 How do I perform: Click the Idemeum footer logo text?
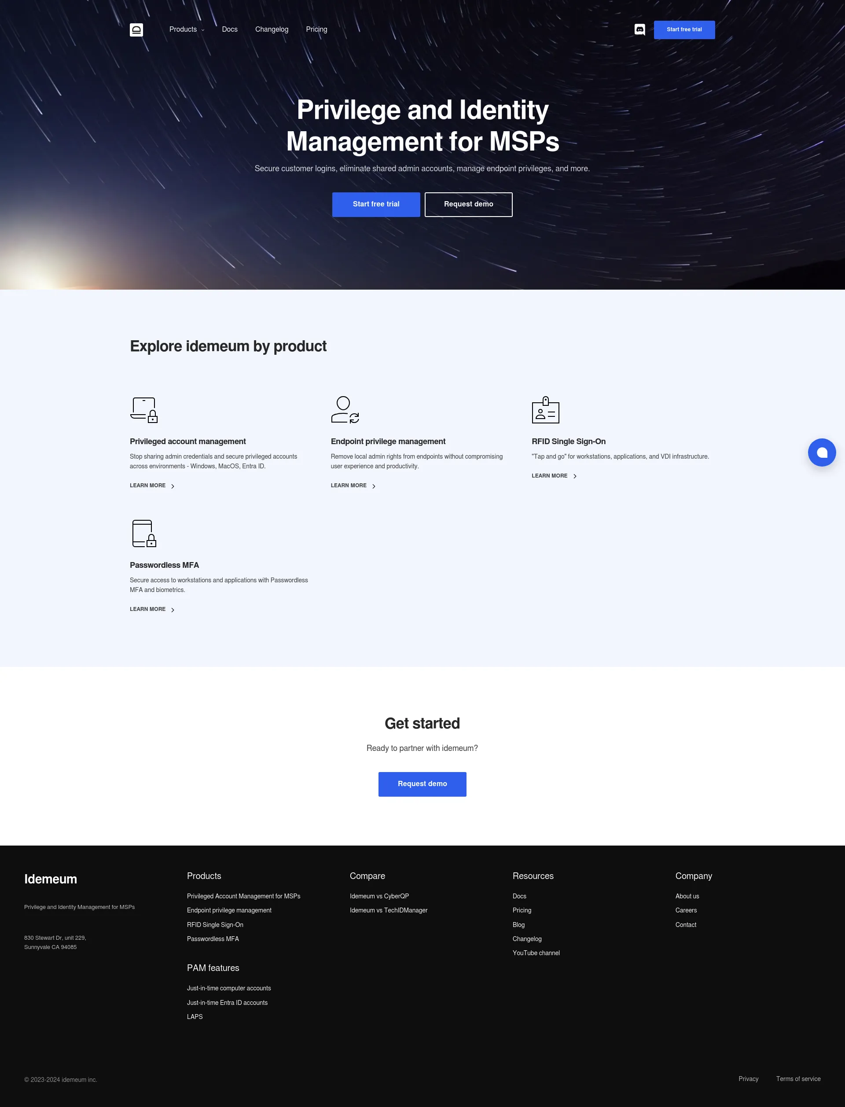click(50, 879)
